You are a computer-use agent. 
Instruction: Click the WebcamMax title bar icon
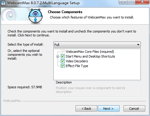(x=3, y=3)
